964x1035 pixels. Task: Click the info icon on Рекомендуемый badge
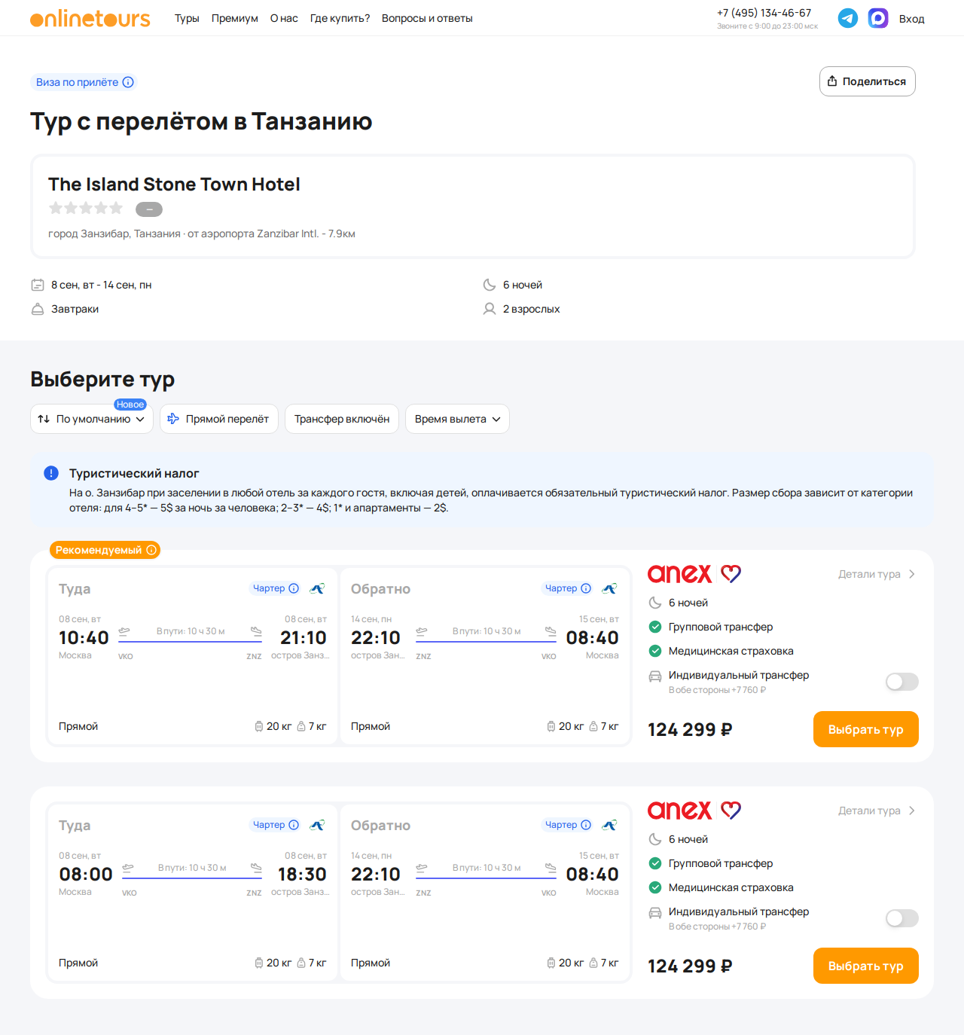[x=151, y=550]
